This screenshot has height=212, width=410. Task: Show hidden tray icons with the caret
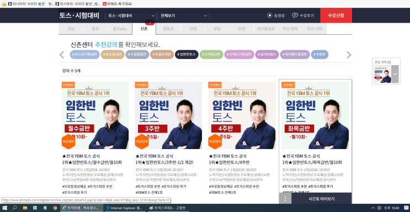pyautogui.click(x=373, y=208)
